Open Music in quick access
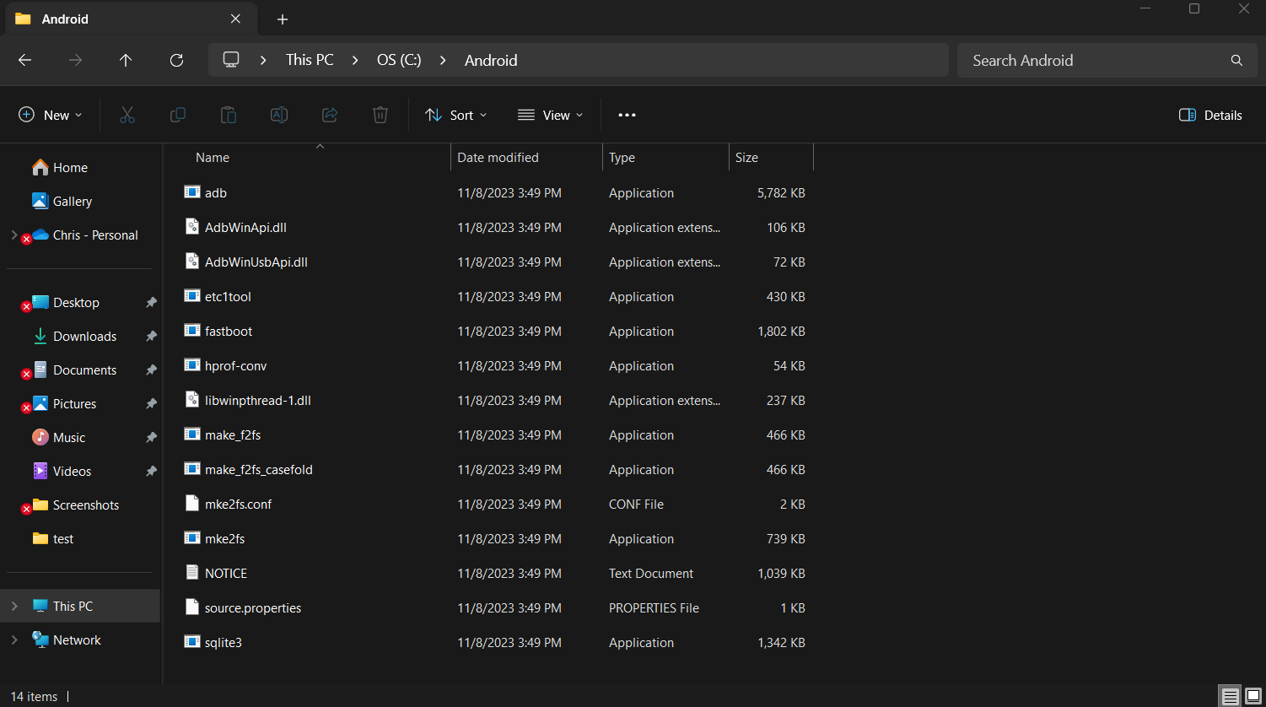This screenshot has width=1266, height=707. pyautogui.click(x=69, y=437)
